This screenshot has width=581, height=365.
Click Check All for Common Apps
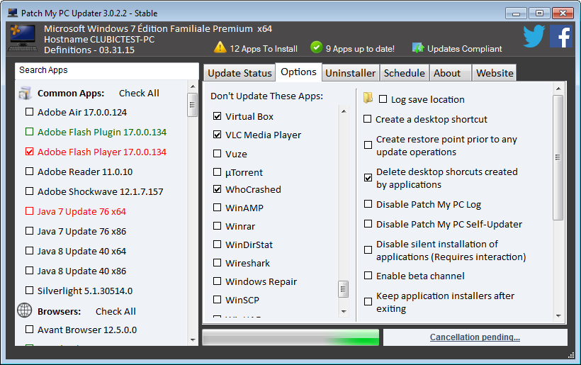coord(139,94)
